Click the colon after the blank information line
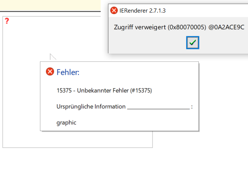 (x=192, y=107)
